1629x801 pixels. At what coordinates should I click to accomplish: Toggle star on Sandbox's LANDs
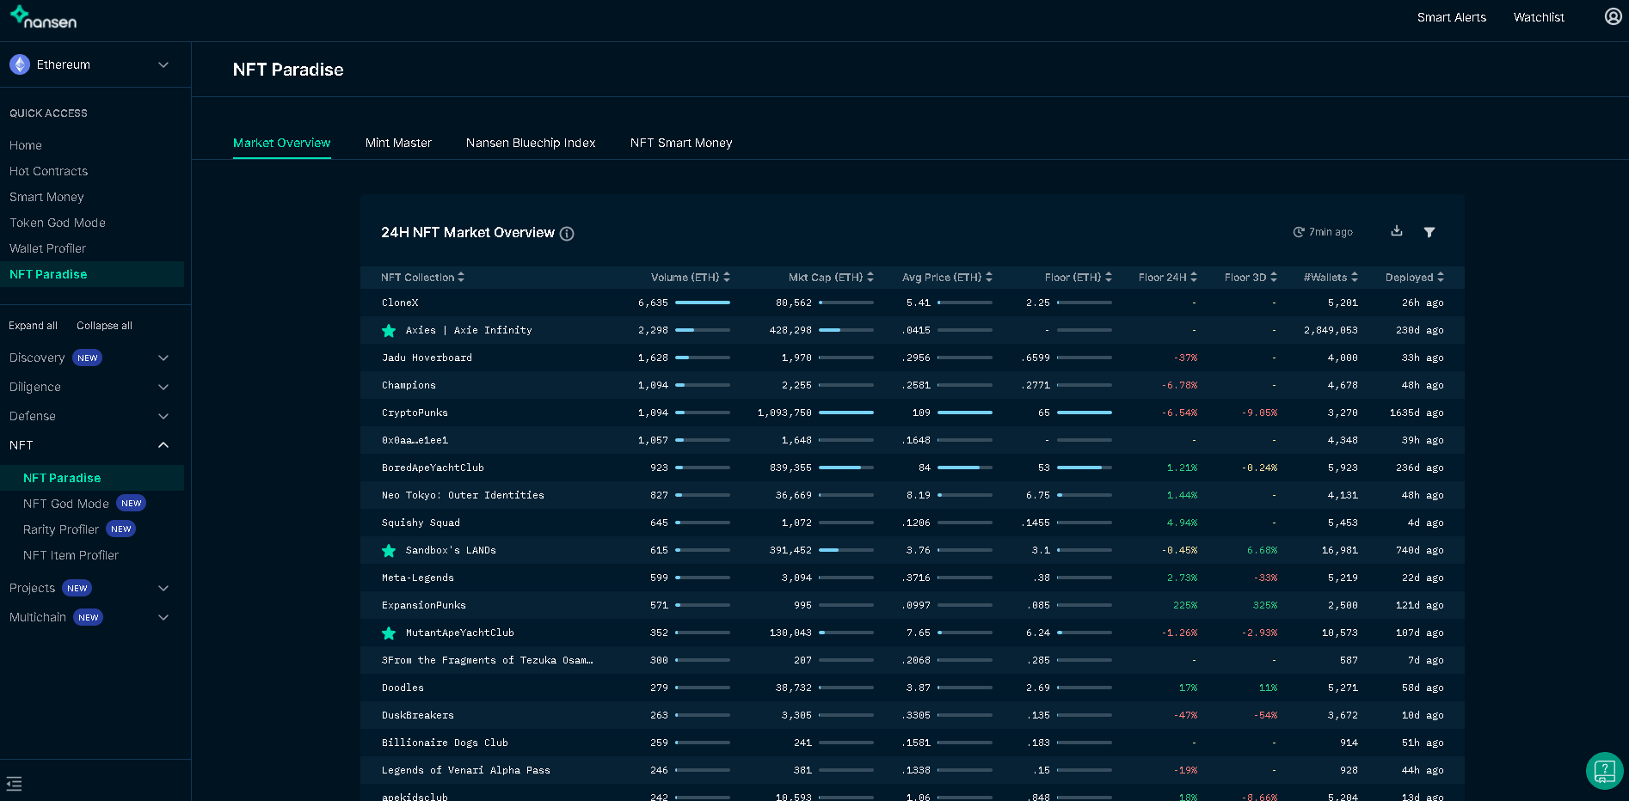(x=389, y=550)
